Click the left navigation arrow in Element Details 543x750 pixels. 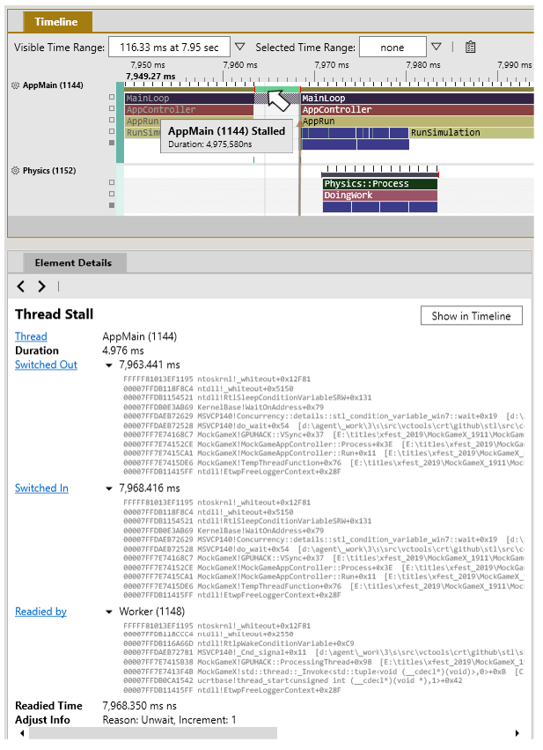[19, 285]
